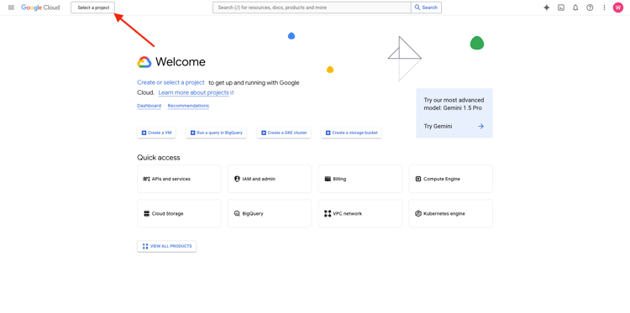Switch to the Dashboard tab
Screen dimensions: 630x313
149,106
